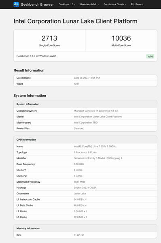The width and height of the screenshot is (161, 243).
Task: Open the Geekbench Browser home link
Action: [x=37, y=4]
